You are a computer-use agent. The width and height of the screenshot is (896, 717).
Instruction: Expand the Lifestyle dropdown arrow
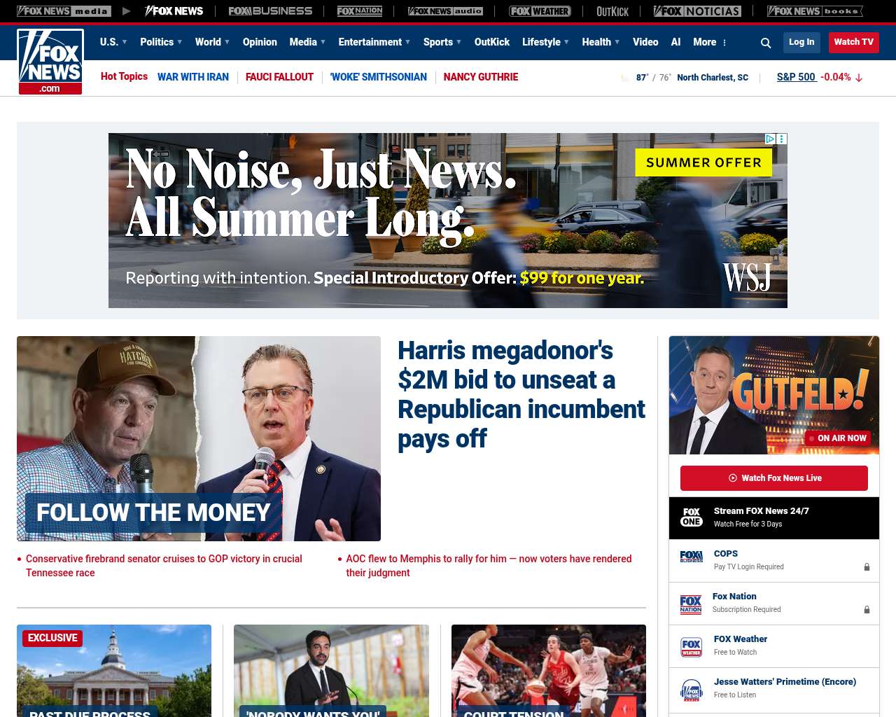pos(566,42)
